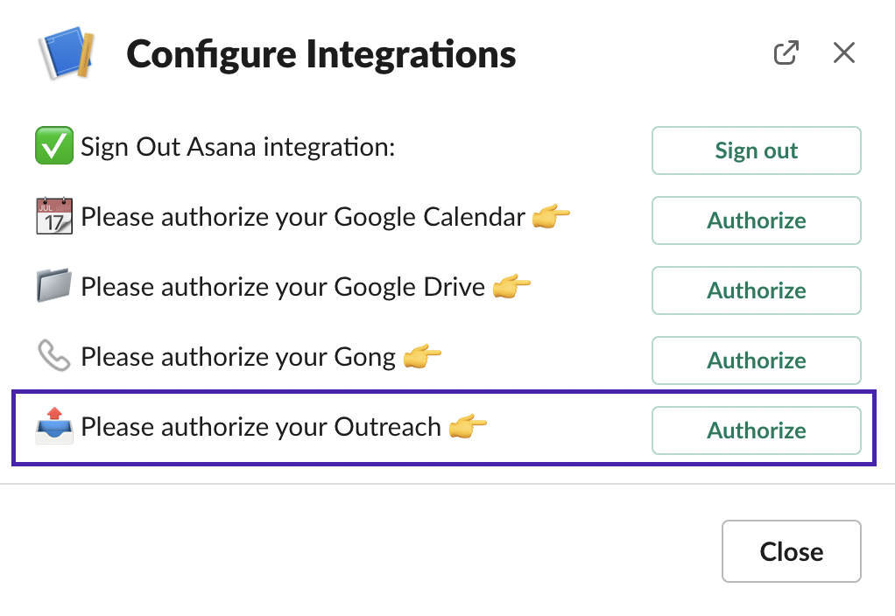Click the Gong telephone icon
The height and width of the screenshot is (616, 895).
pyautogui.click(x=54, y=356)
